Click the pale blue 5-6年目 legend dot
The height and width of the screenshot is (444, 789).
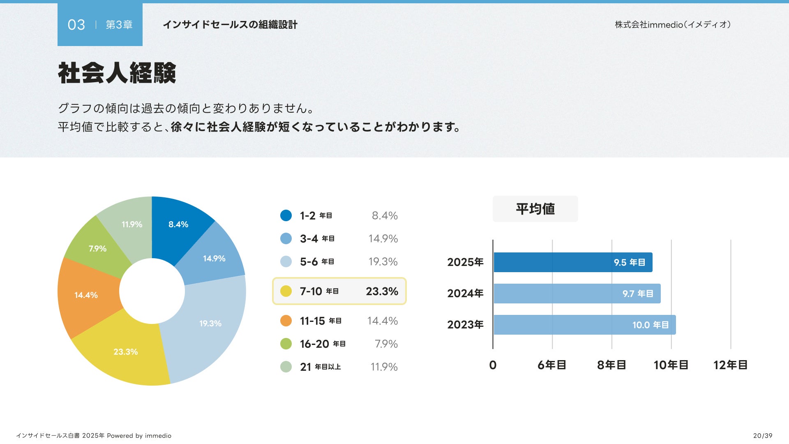point(286,261)
